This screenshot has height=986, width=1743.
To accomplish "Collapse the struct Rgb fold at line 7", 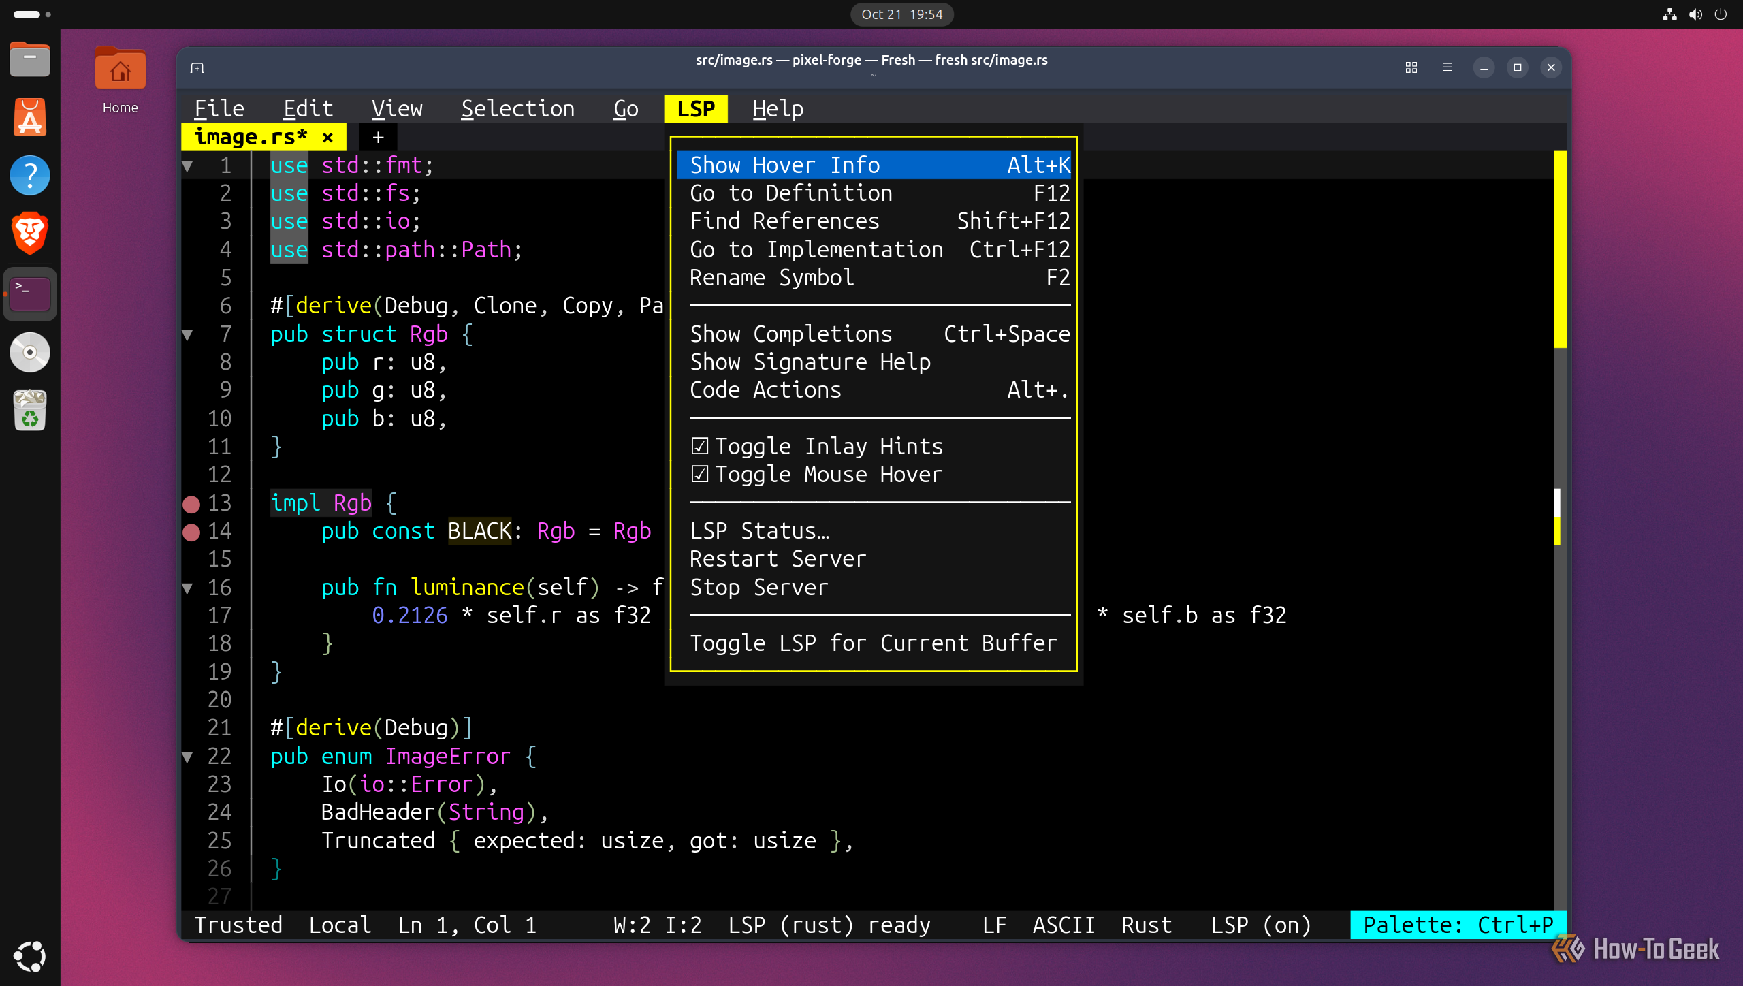I will (188, 334).
